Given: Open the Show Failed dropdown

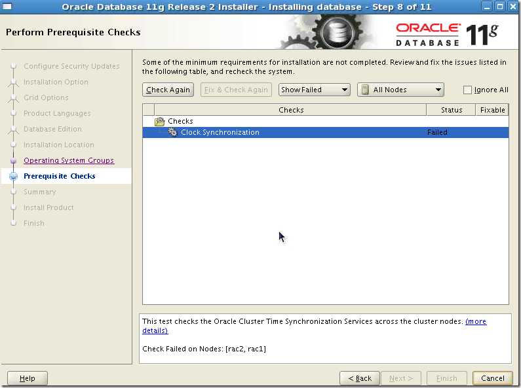Looking at the screenshot, I should coord(315,90).
